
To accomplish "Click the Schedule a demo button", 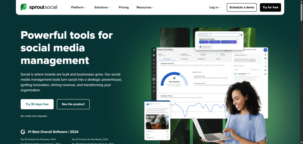I will coord(241,7).
